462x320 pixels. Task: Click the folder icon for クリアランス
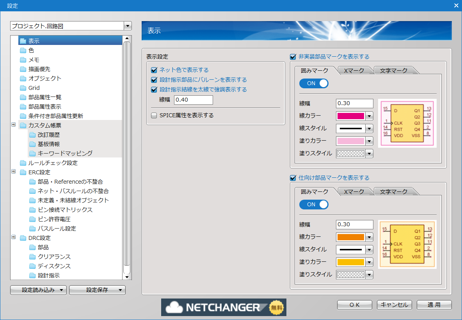[x=32, y=257]
